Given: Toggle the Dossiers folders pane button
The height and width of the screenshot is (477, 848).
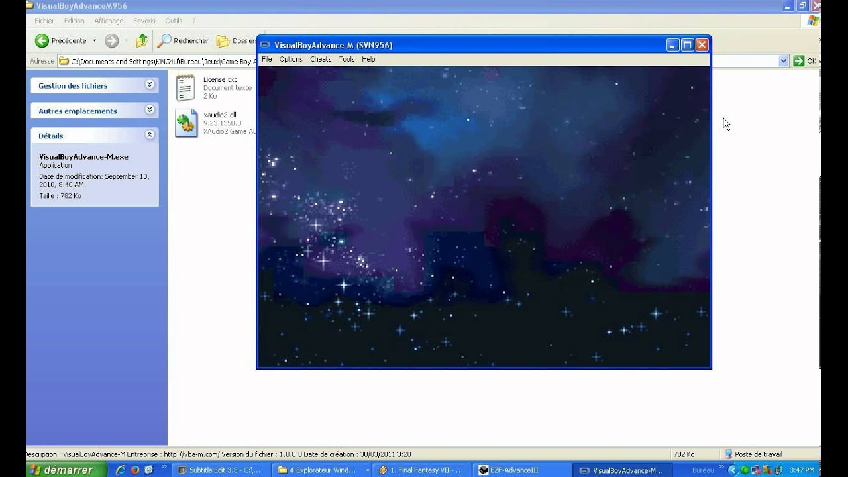Looking at the screenshot, I should [x=237, y=41].
